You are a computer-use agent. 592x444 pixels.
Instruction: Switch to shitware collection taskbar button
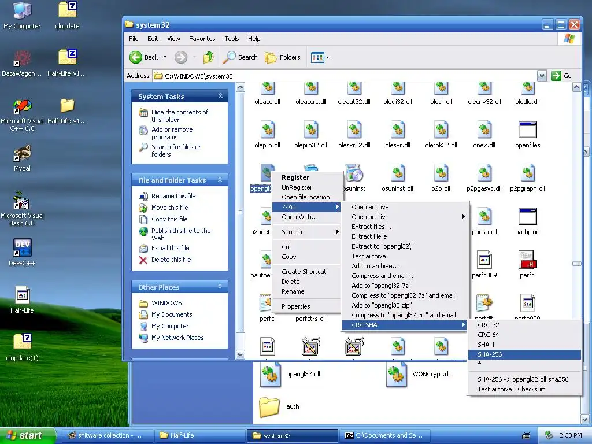coord(107,435)
